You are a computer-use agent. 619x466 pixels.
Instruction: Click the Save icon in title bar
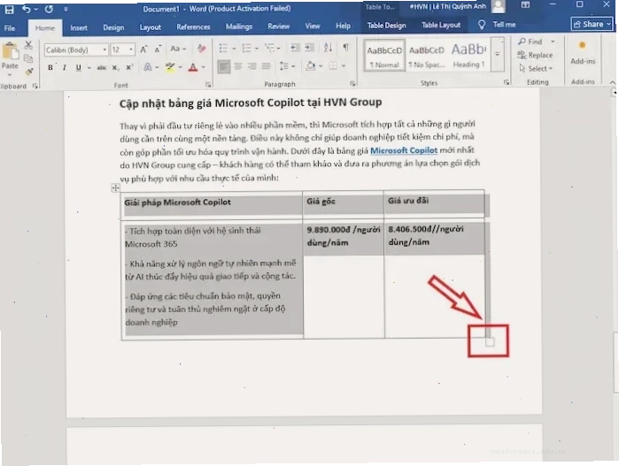[9, 10]
